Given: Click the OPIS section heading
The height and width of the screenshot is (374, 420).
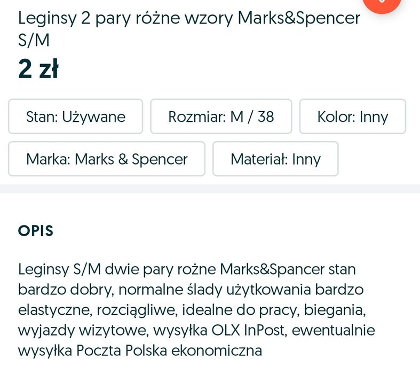Looking at the screenshot, I should (36, 231).
